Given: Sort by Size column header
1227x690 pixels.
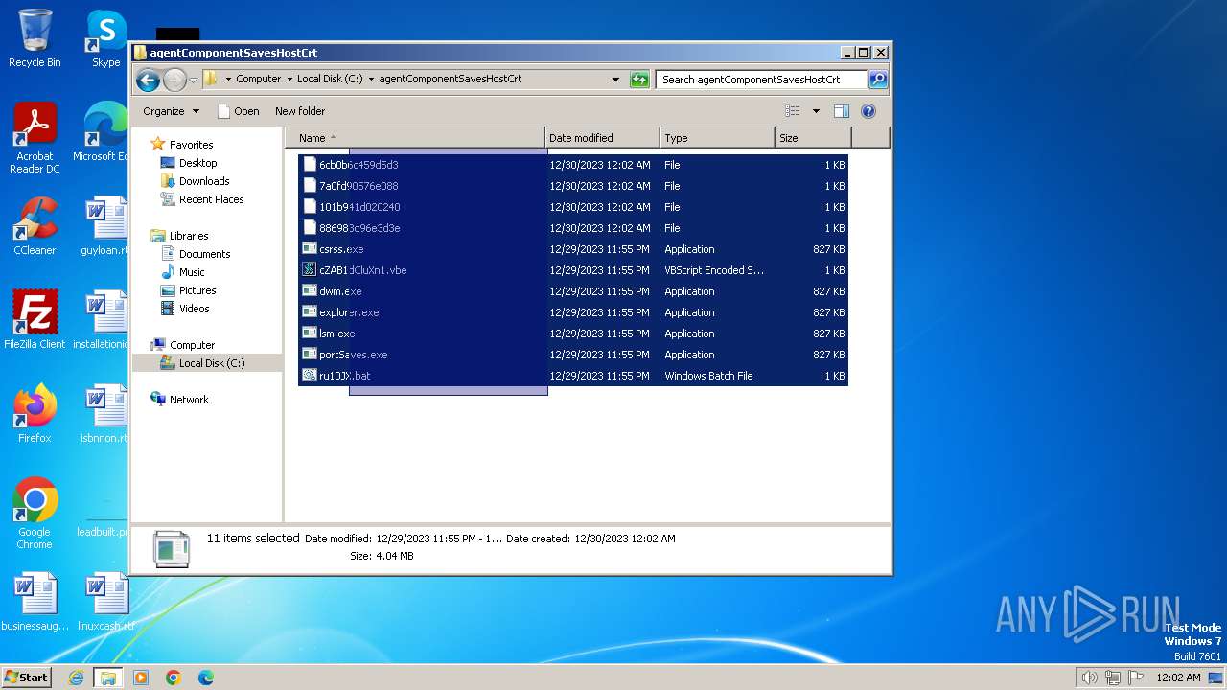Looking at the screenshot, I should pos(813,138).
